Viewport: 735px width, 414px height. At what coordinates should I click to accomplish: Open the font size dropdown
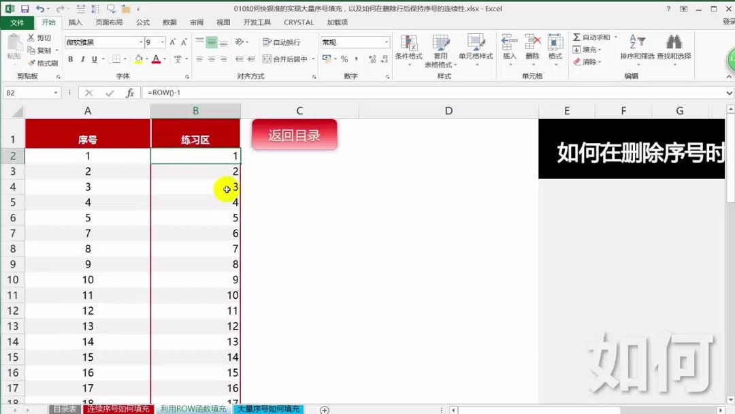pos(161,42)
